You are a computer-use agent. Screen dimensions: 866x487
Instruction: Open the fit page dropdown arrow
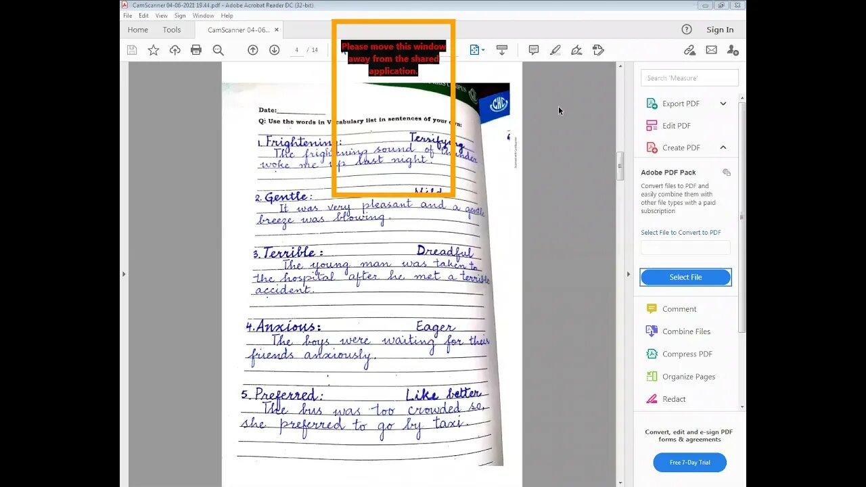click(x=483, y=51)
